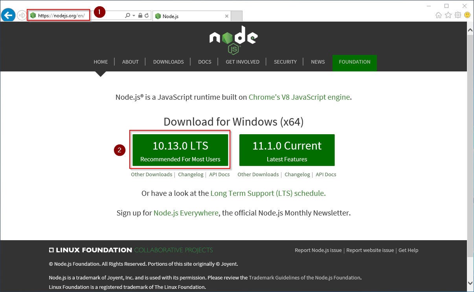Click the browser Back arrow button
The height and width of the screenshot is (292, 474).
[8, 15]
